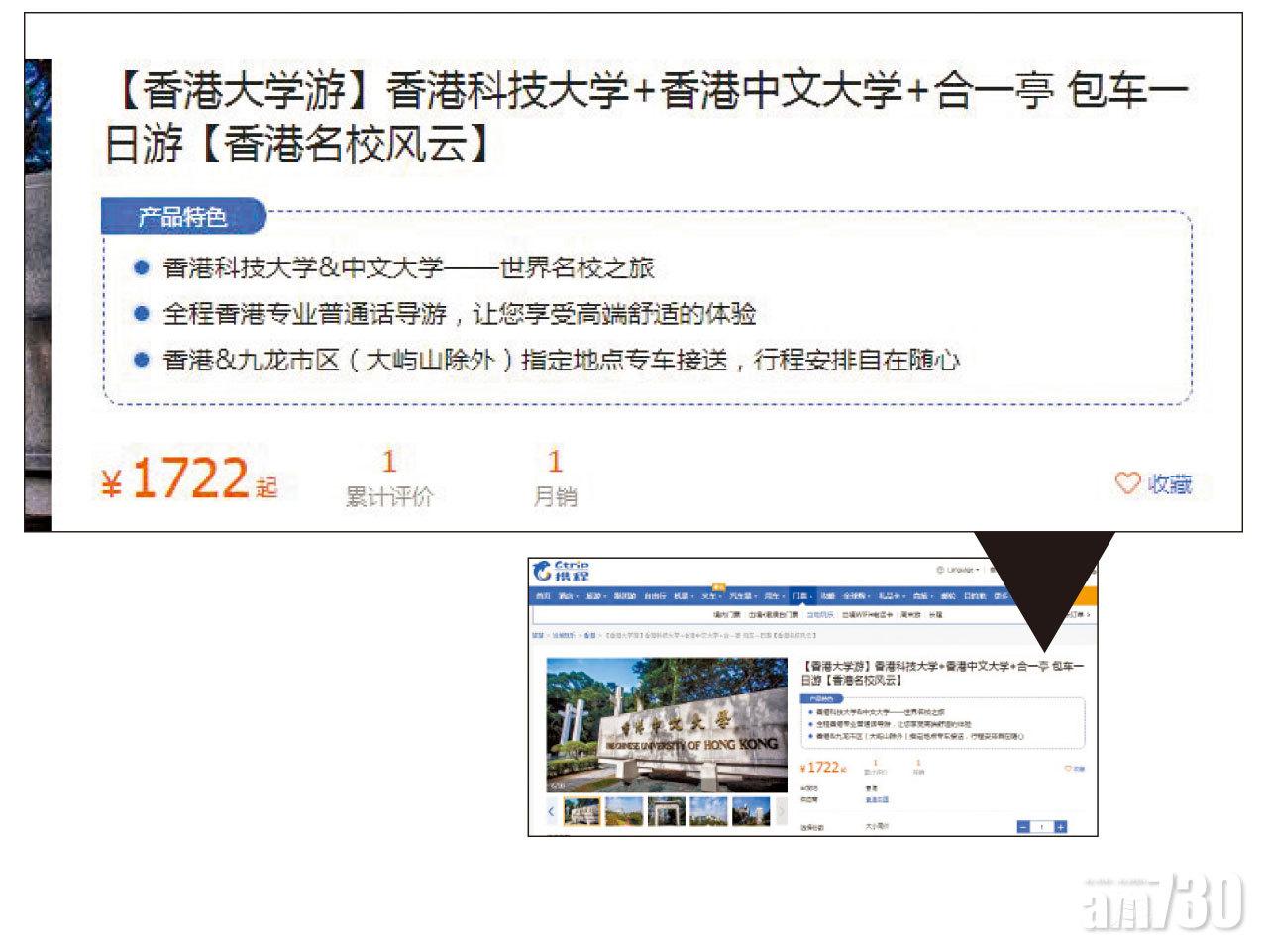Click the quantity input field showing 1
This screenshot has height=951, width=1268.
click(x=1041, y=827)
